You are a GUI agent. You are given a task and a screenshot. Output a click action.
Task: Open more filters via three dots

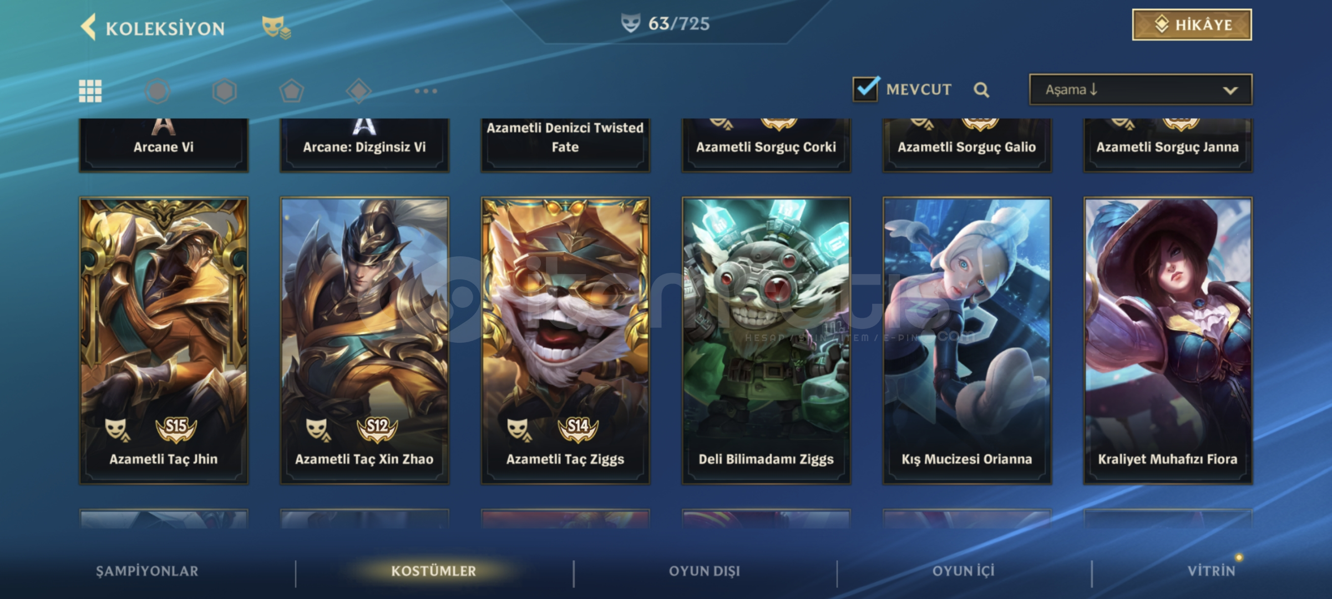(426, 91)
